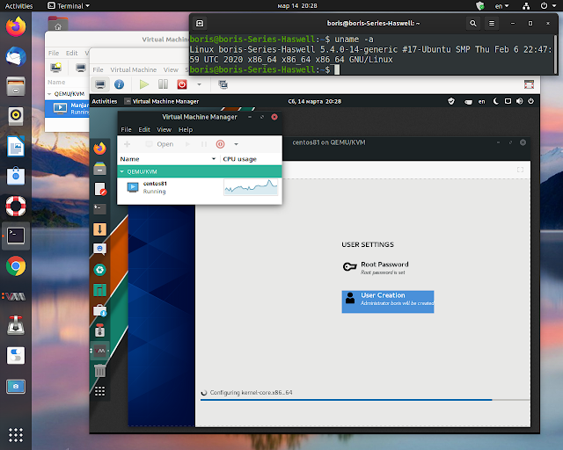
Task: Open User Creation in CentOS installer
Action: [x=388, y=301]
